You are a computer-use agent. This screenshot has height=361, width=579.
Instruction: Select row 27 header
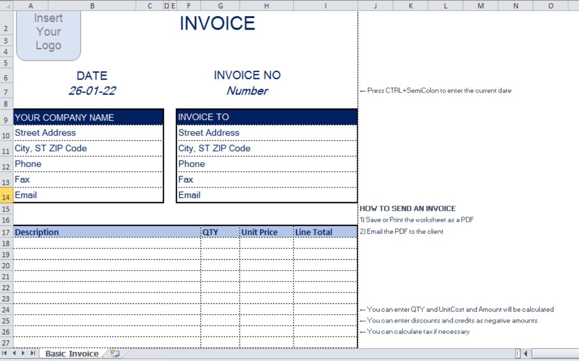click(6, 342)
